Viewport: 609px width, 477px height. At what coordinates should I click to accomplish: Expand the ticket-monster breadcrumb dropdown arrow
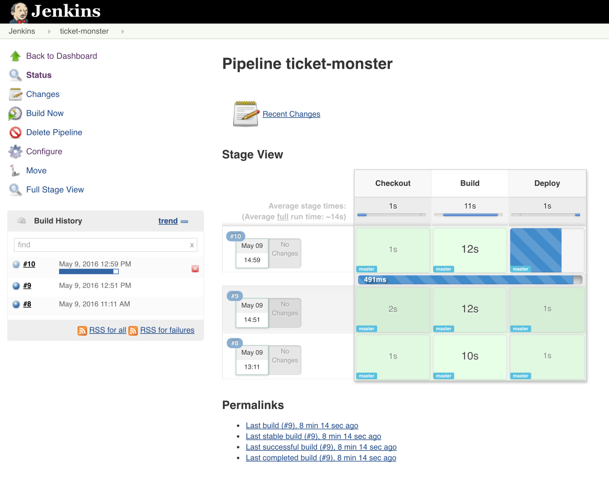[123, 31]
